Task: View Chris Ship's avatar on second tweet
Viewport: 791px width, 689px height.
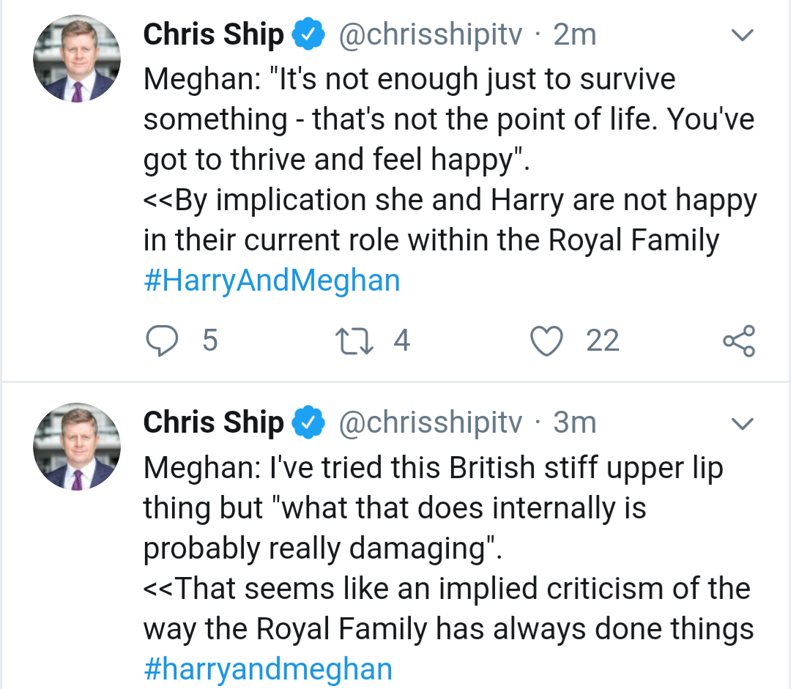Action: [x=76, y=446]
